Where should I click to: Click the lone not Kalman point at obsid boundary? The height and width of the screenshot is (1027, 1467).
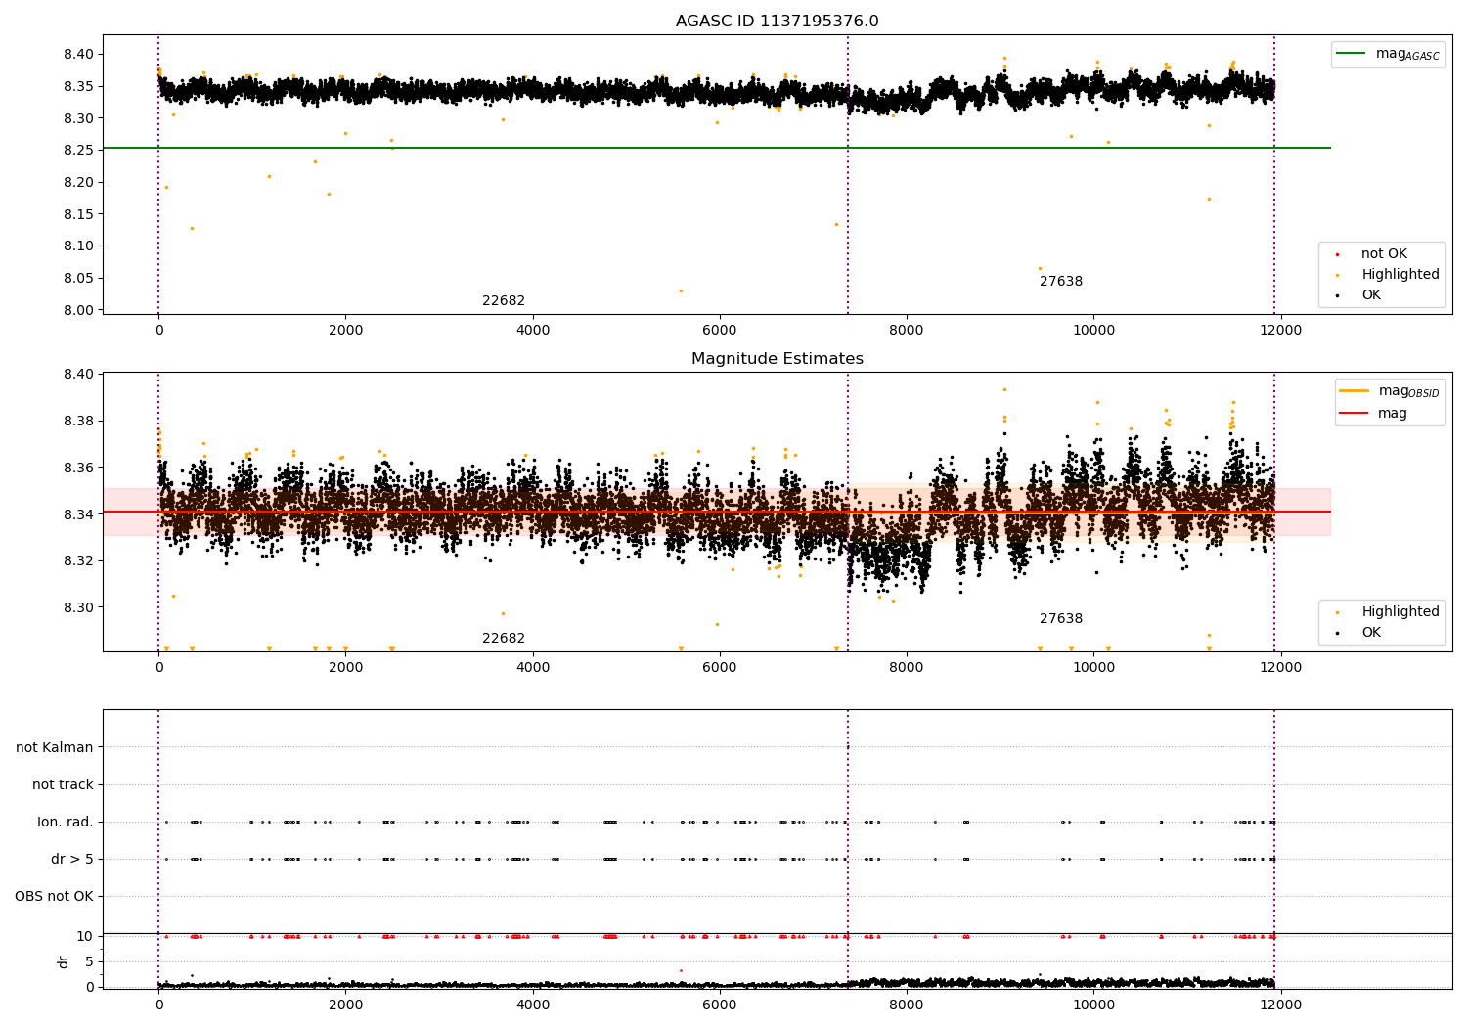coord(848,747)
